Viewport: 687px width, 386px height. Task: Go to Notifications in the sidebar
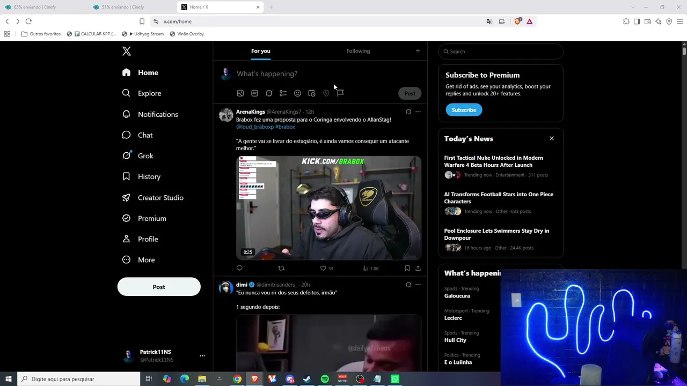[150, 114]
